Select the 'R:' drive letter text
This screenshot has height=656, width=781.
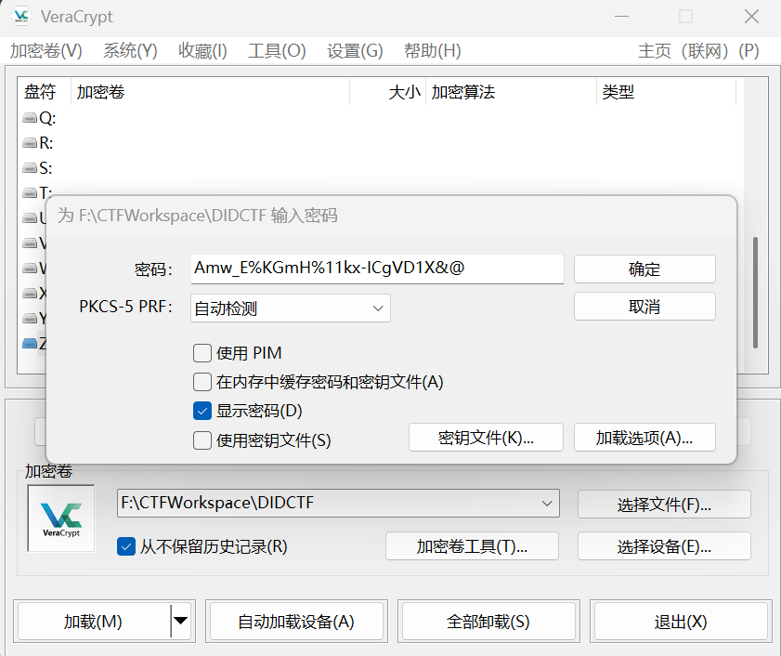point(46,143)
